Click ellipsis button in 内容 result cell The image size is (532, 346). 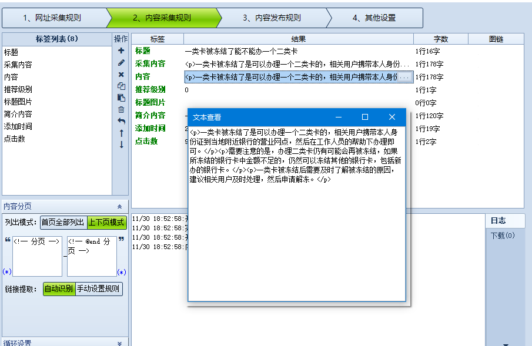[404, 77]
